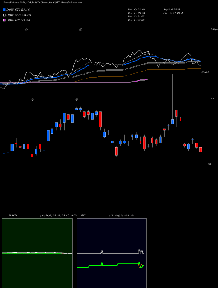The image size is (218, 288).
Task: Select the 'DOW ST: 23.16' legend label
Action: [x=18, y=10]
